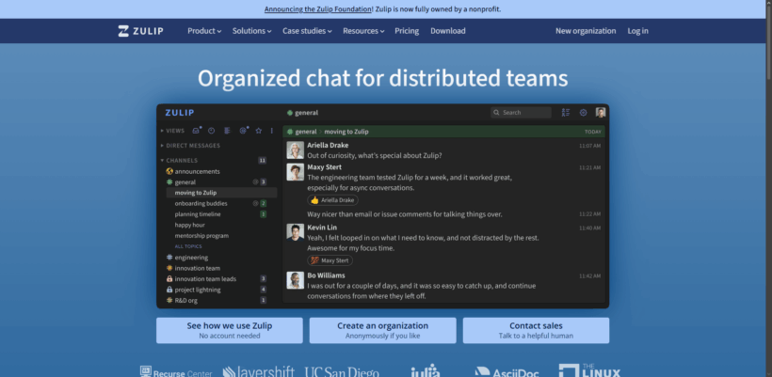This screenshot has height=377, width=772.
Task: Expand the Product dropdown menu
Action: pyautogui.click(x=204, y=31)
